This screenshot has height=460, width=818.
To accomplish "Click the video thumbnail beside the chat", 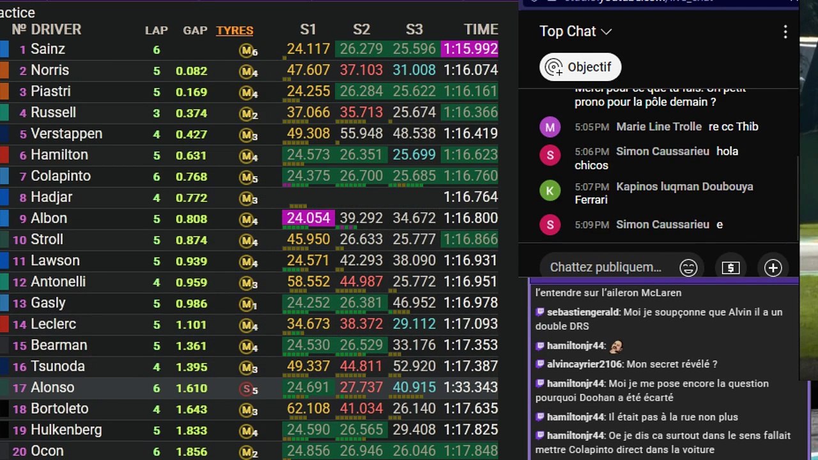I will (808, 192).
